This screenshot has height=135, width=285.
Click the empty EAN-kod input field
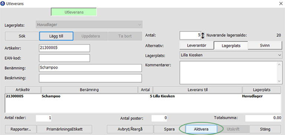click(x=64, y=58)
